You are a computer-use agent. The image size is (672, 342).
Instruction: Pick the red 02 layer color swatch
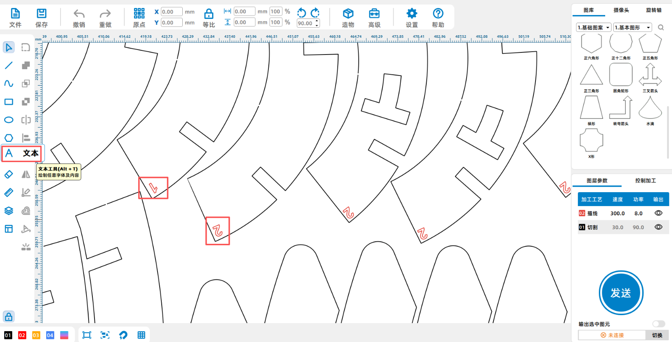[x=22, y=335]
